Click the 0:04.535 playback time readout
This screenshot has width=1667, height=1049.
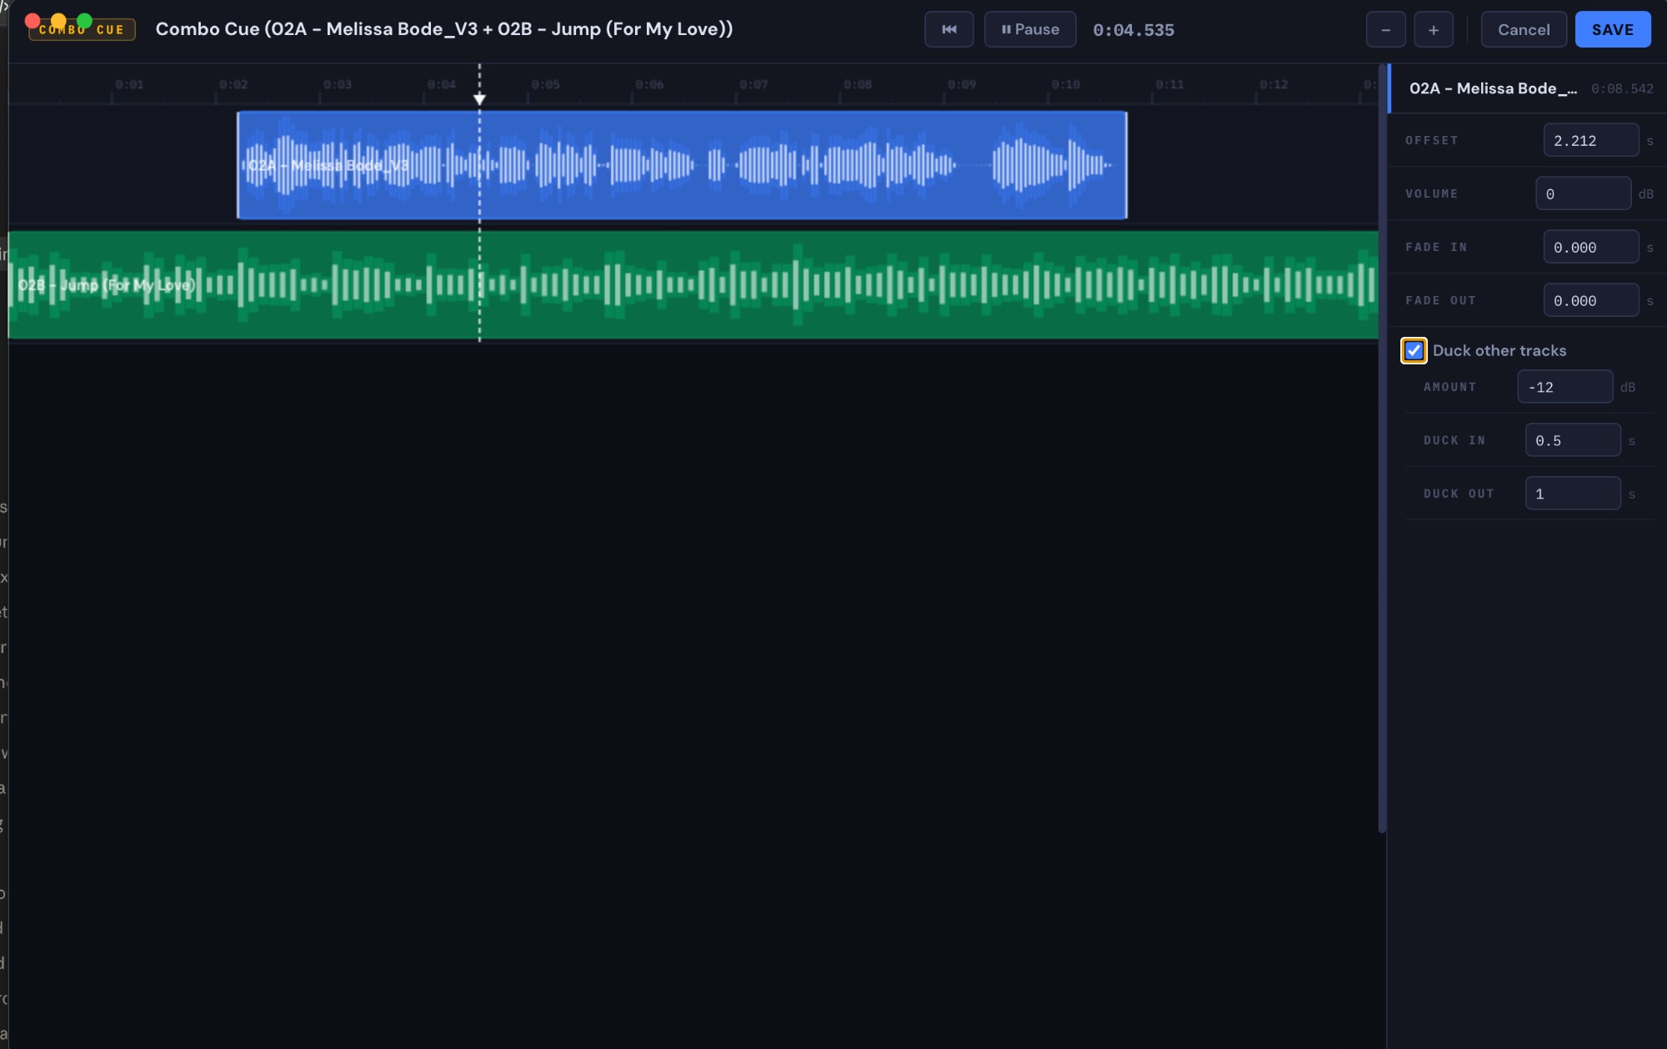1134,30
